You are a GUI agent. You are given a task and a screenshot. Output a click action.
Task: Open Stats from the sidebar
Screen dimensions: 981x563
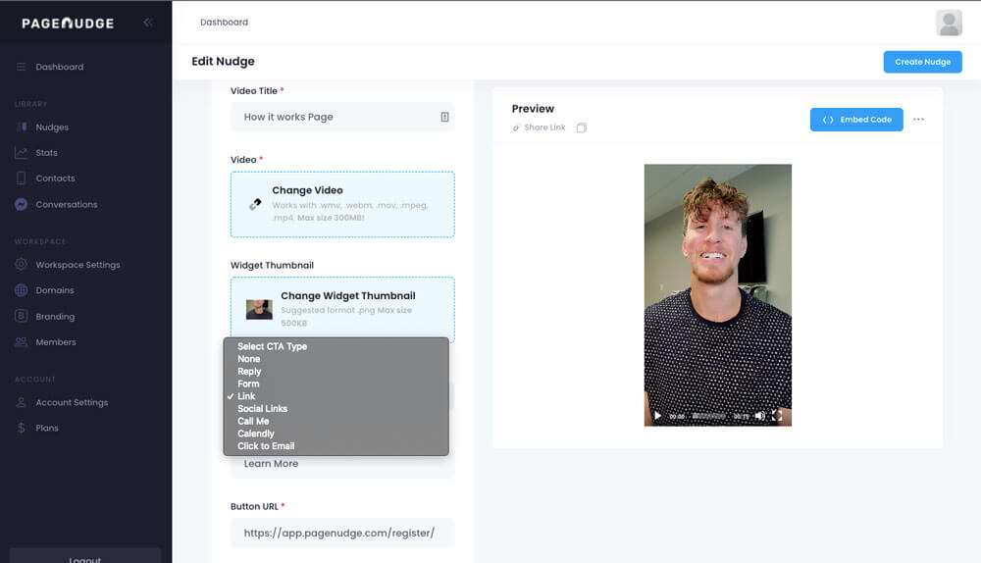(x=46, y=153)
